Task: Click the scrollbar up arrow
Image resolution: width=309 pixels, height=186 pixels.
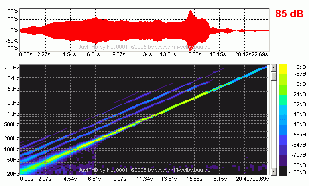Action: point(274,68)
